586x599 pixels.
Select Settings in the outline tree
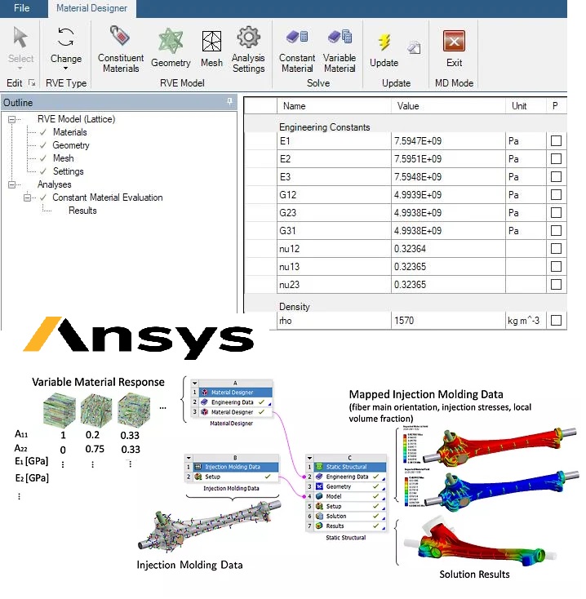click(x=68, y=171)
